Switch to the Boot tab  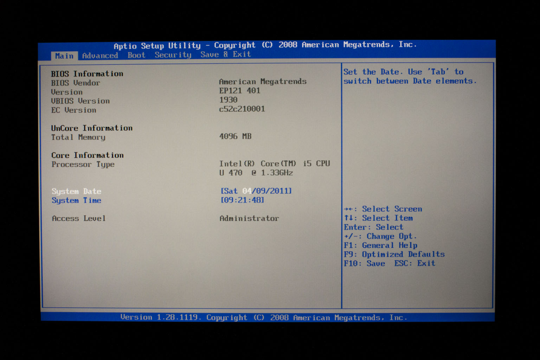pyautogui.click(x=136, y=55)
